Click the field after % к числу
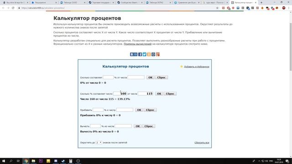292x164 pixels. [125, 110]
